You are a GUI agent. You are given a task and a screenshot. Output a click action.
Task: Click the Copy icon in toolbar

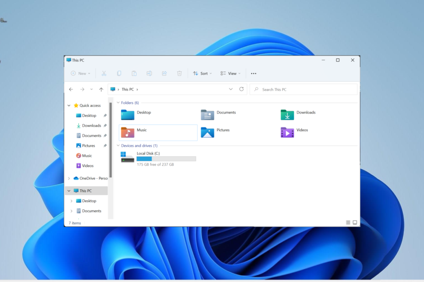119,74
